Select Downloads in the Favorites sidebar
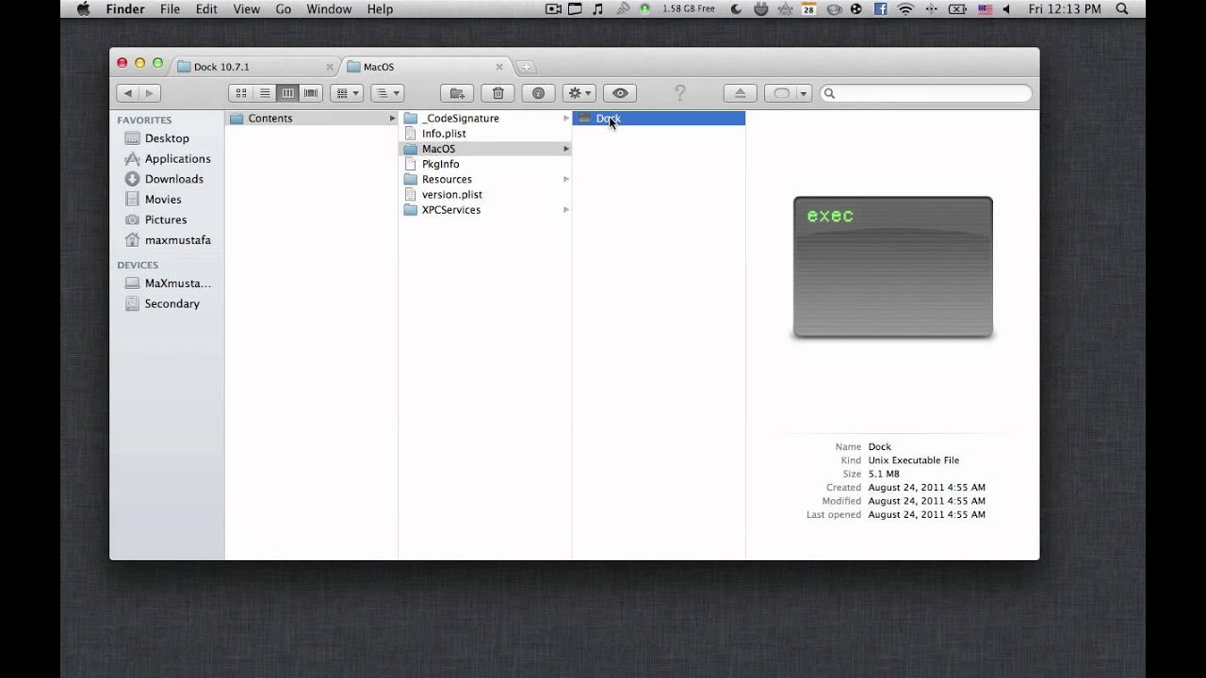Screen dimensions: 1206x678 coord(173,179)
